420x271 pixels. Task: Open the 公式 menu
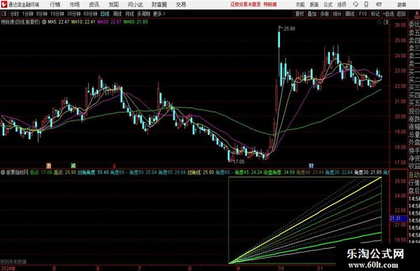click(x=328, y=4)
